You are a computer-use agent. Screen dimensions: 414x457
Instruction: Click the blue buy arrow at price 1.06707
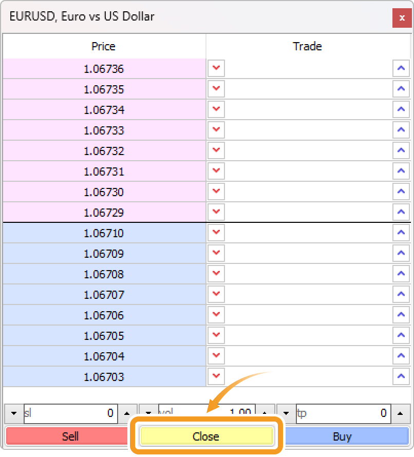pos(401,294)
